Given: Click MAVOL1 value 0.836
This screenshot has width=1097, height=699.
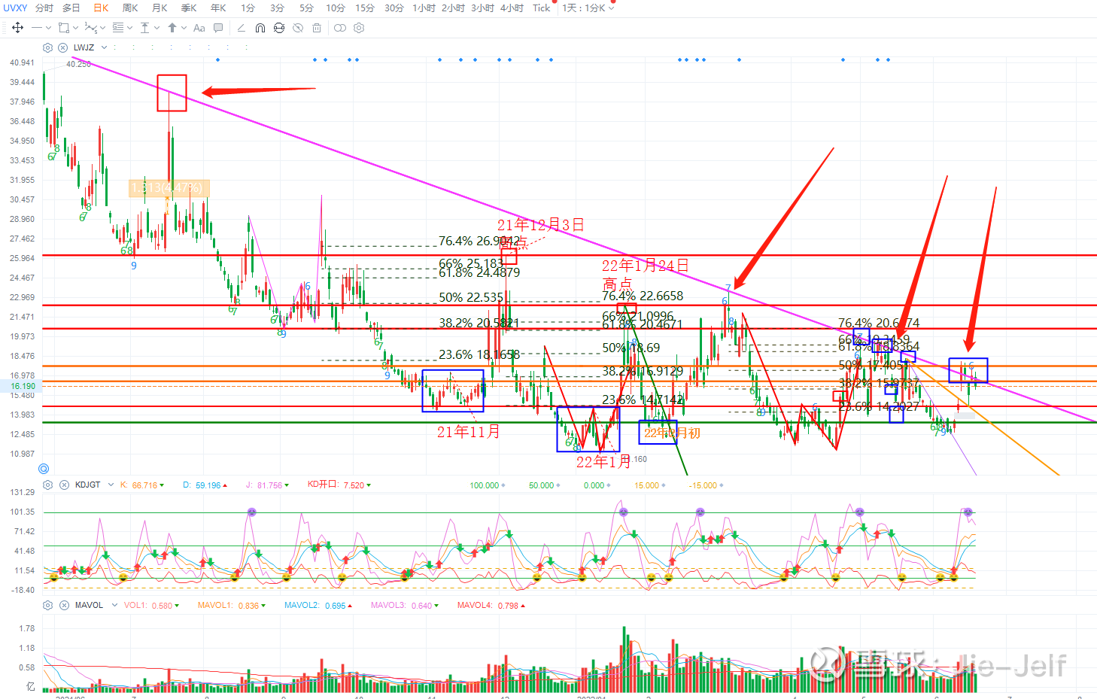Looking at the screenshot, I should pyautogui.click(x=248, y=606).
